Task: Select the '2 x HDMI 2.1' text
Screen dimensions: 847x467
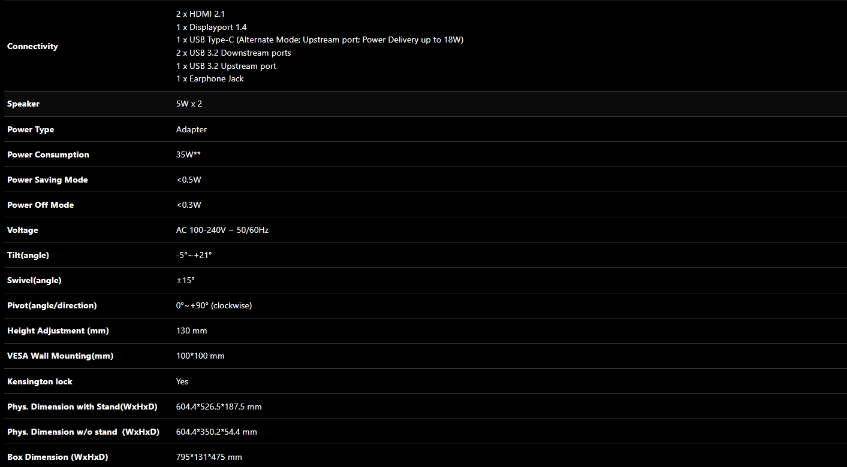Action: point(200,14)
